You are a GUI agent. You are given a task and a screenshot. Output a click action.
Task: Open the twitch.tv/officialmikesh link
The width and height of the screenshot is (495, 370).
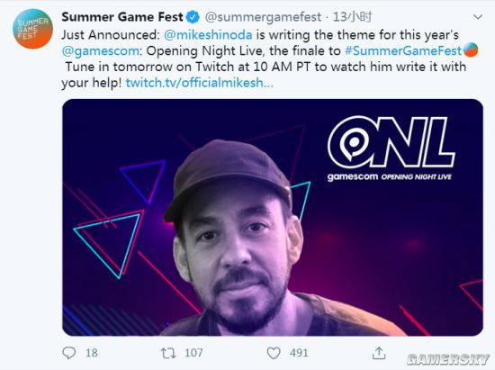pos(200,83)
